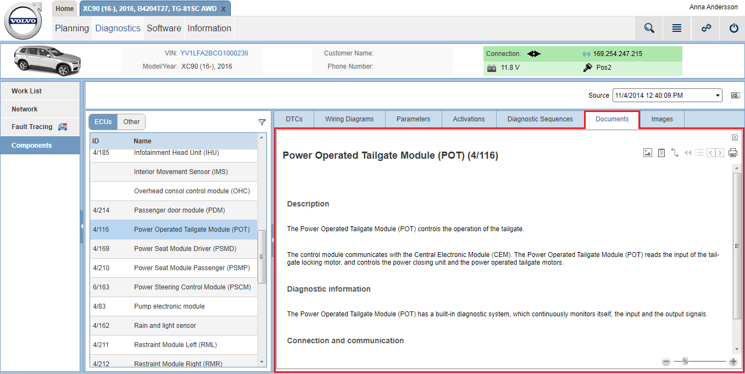Click the bulleted list icon in document toolbar
The image size is (745, 374).
click(x=699, y=153)
